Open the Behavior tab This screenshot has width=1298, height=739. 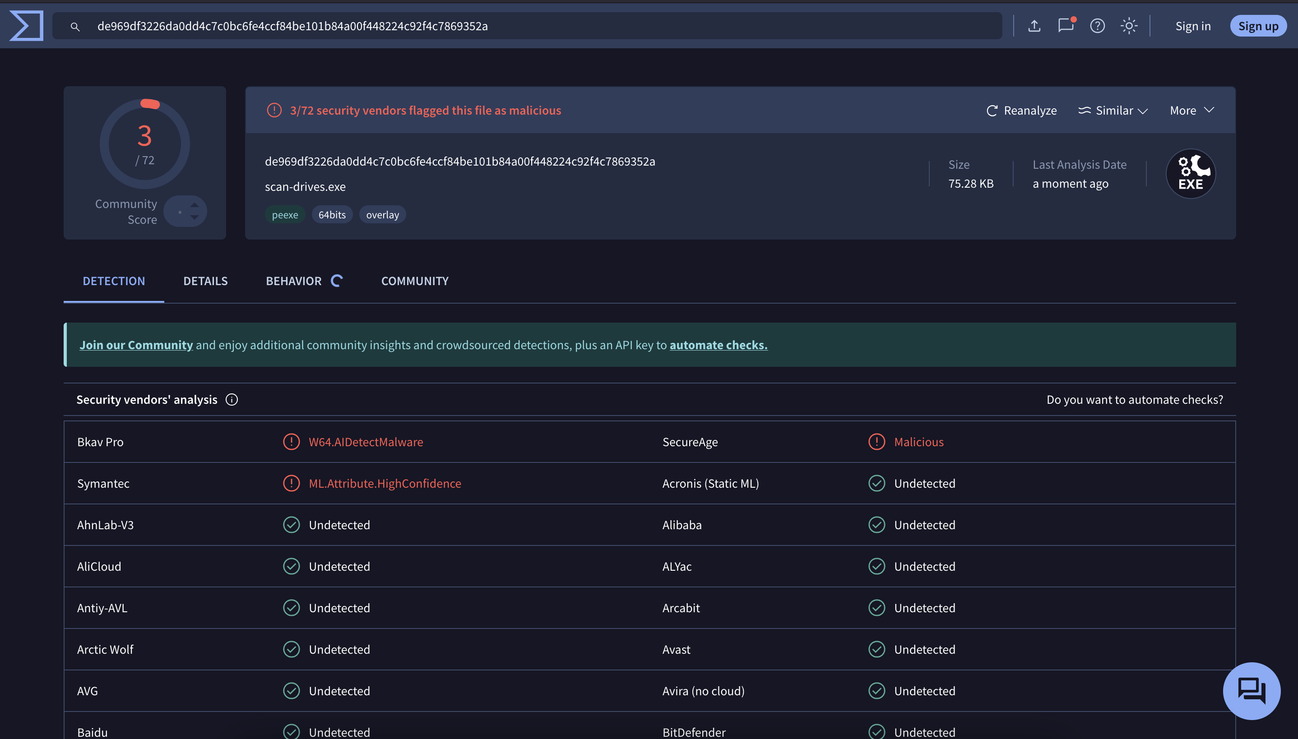(294, 281)
